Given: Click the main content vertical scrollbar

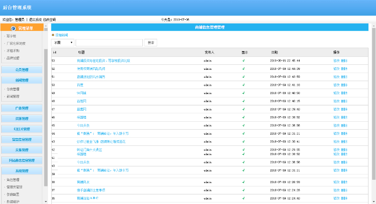Looking at the screenshot, I should [373, 105].
